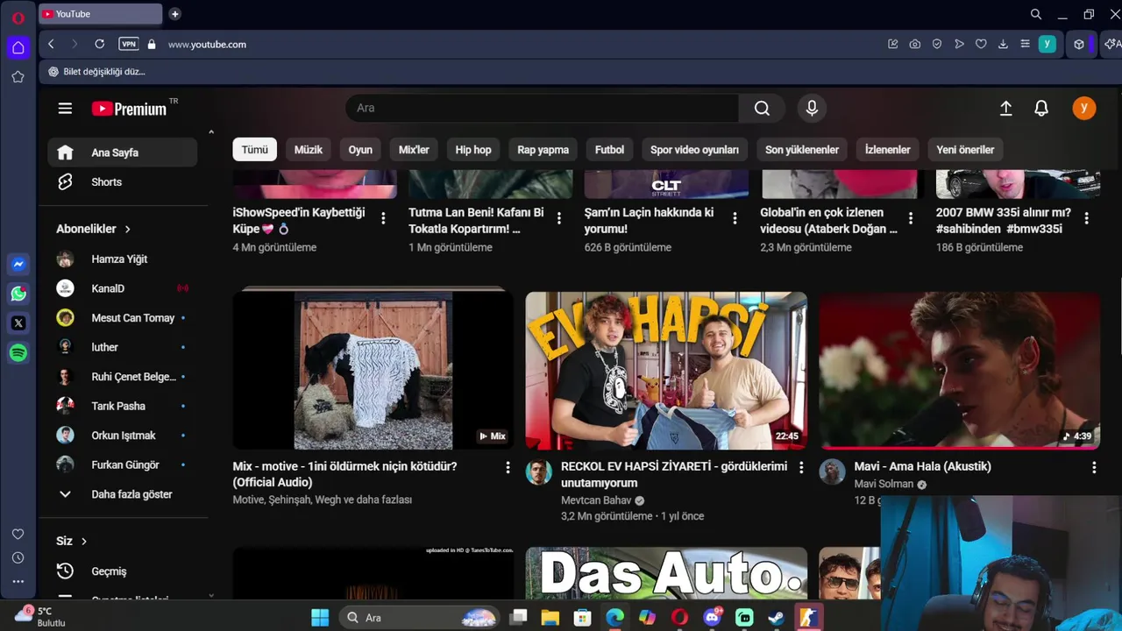Image resolution: width=1122 pixels, height=631 pixels.
Task: Open options menu for Mix - motive
Action: 508,468
